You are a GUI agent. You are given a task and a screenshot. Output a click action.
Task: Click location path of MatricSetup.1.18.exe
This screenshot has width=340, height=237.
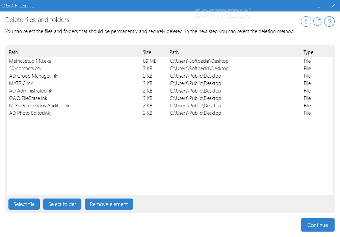click(x=199, y=61)
